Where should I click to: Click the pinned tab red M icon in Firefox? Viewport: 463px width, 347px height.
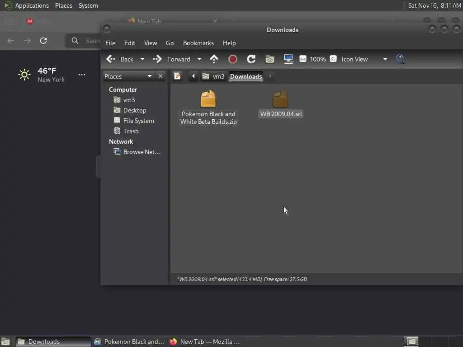(x=30, y=21)
